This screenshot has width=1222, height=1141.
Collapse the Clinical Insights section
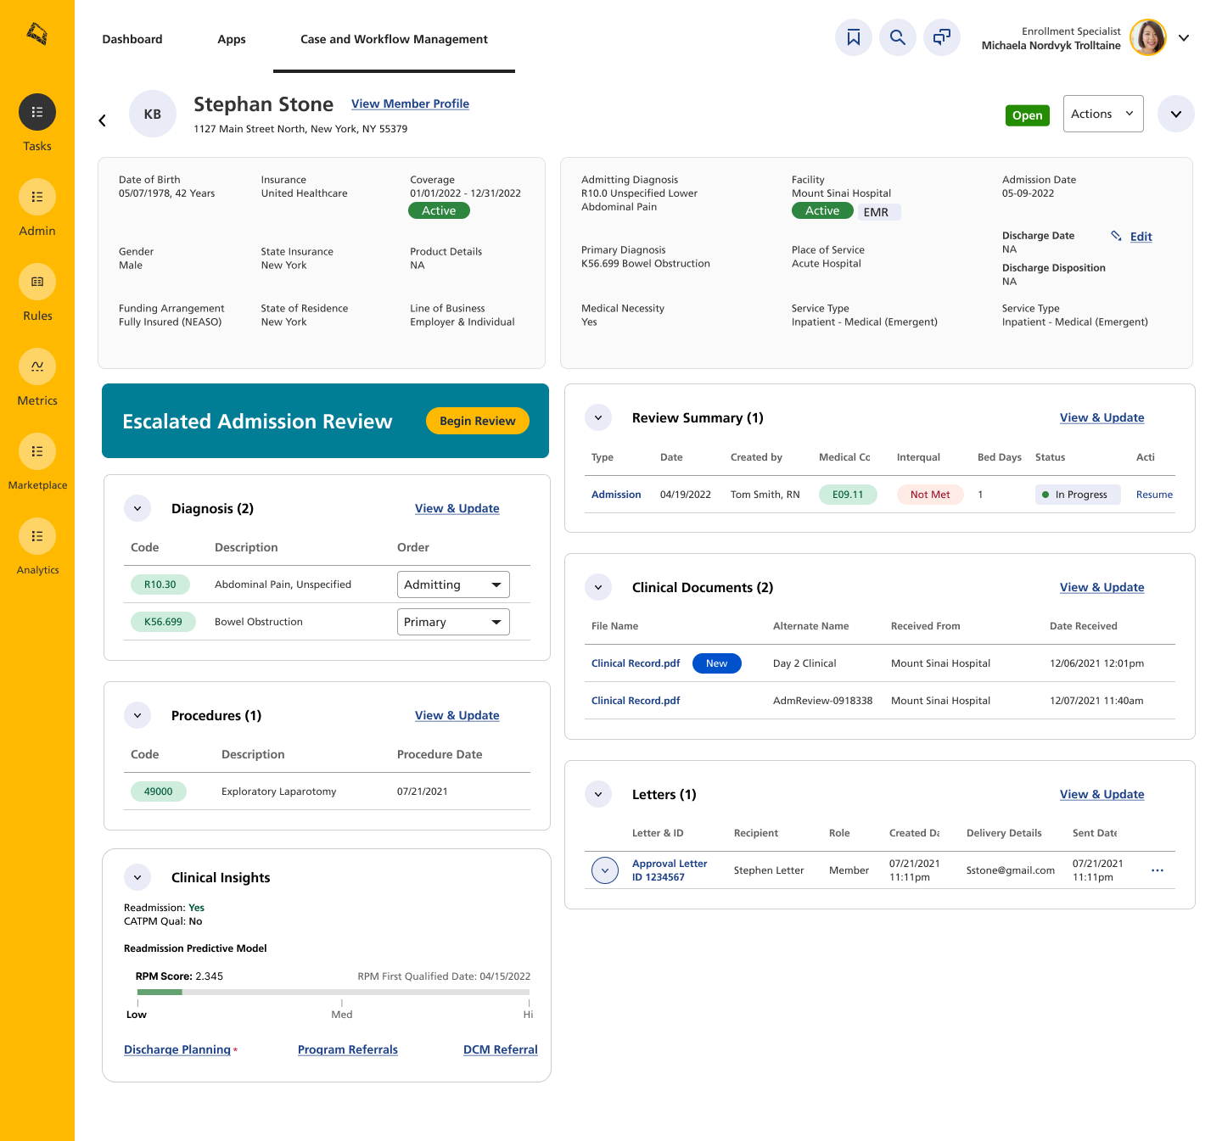tap(137, 877)
